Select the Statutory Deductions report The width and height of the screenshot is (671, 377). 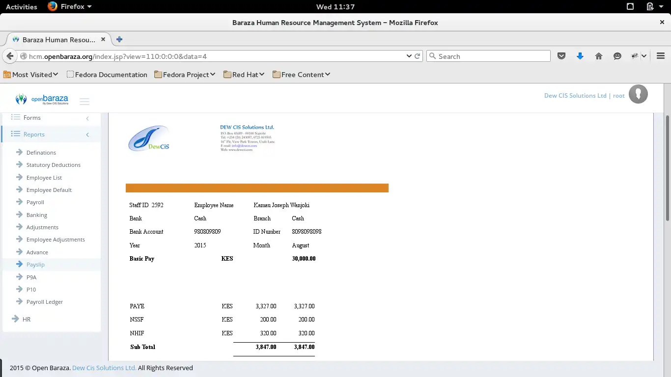pos(54,164)
